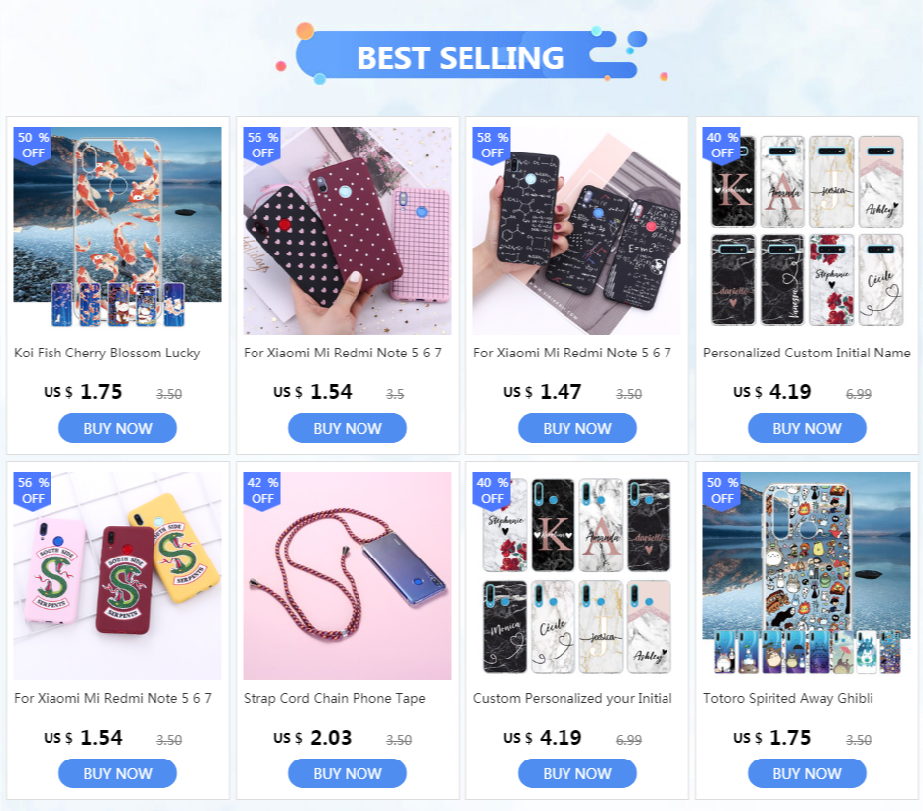Image resolution: width=923 pixels, height=811 pixels.
Task: Click BUY NOW under Custom Personalized your Initial
Action: [x=576, y=773]
